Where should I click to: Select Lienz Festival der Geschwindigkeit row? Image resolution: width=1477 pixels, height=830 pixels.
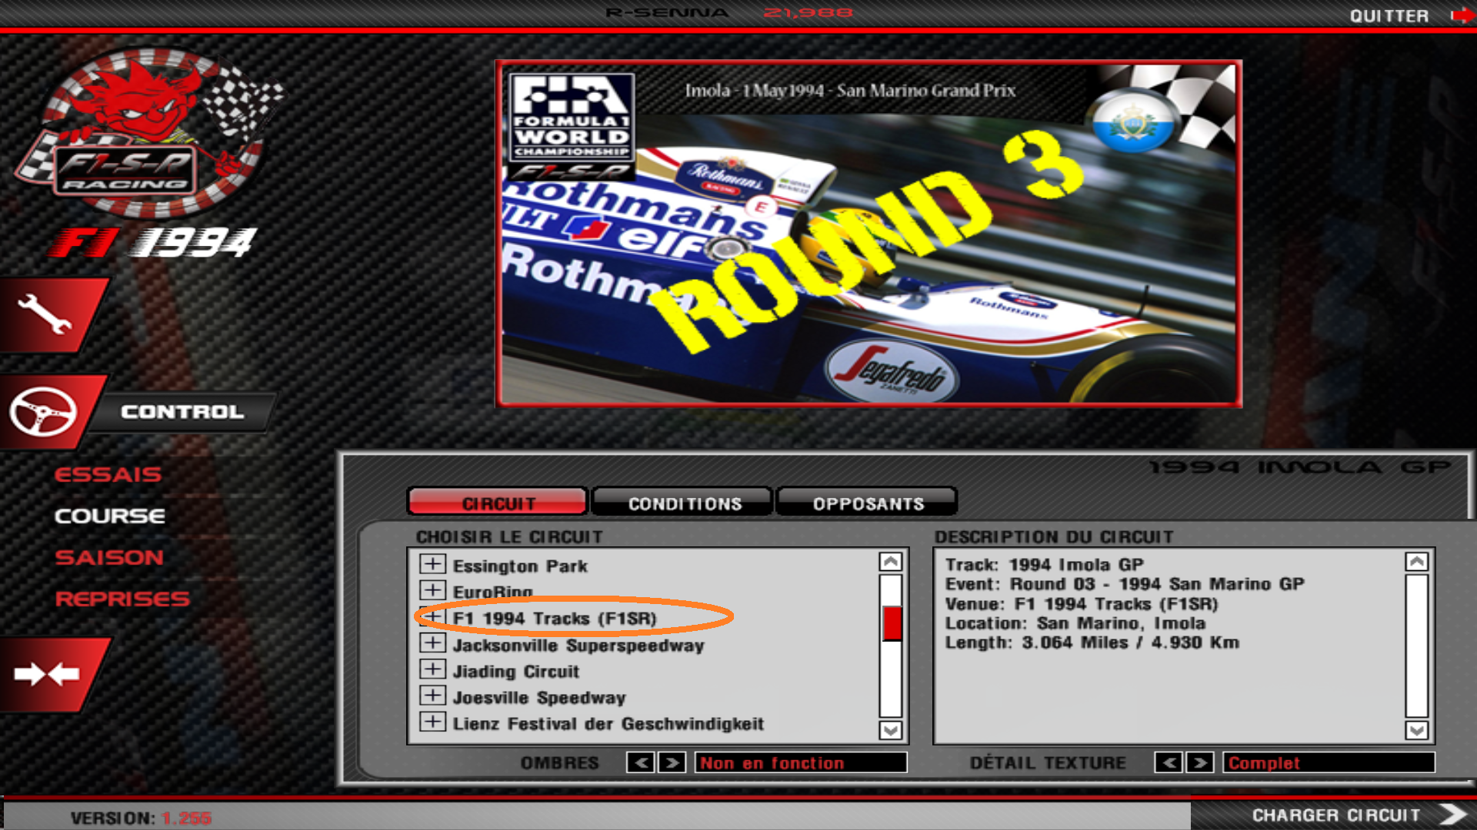point(608,724)
